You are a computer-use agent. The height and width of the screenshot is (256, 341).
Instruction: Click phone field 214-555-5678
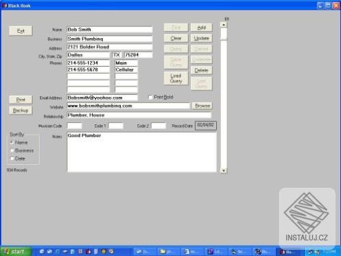point(88,70)
